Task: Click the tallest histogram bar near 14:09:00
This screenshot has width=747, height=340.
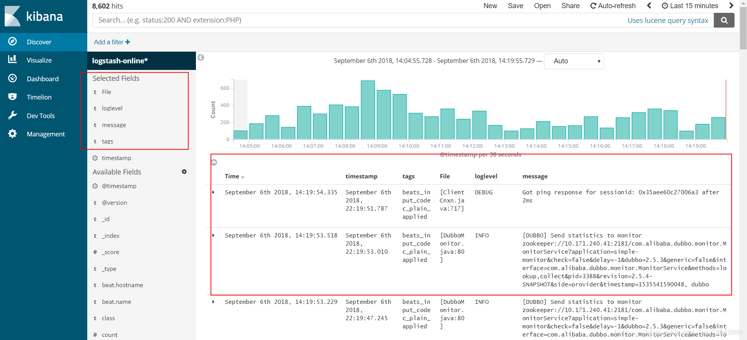Action: pyautogui.click(x=368, y=110)
